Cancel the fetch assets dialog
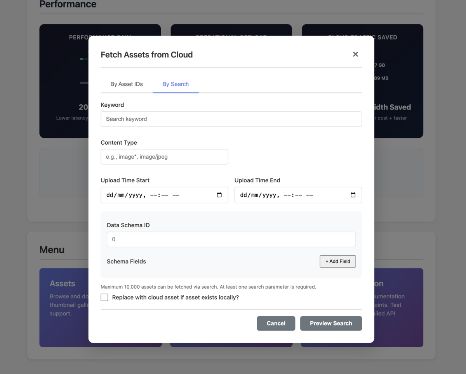This screenshot has height=374, width=466. click(x=276, y=323)
